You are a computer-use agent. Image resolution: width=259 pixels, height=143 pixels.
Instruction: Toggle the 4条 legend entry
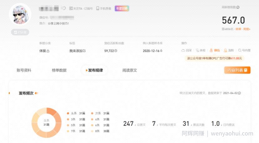pos(100,119)
